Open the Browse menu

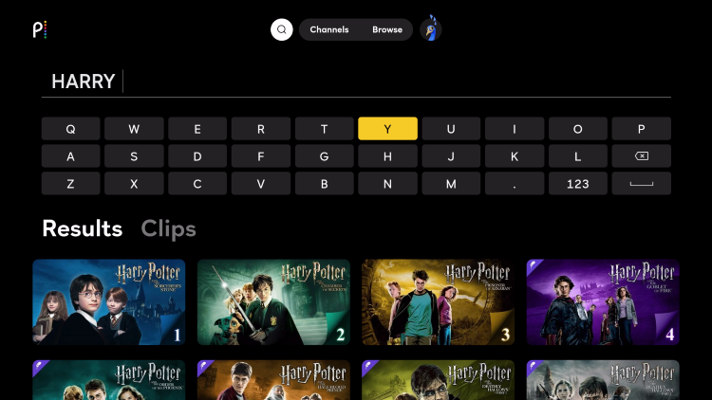pos(387,29)
